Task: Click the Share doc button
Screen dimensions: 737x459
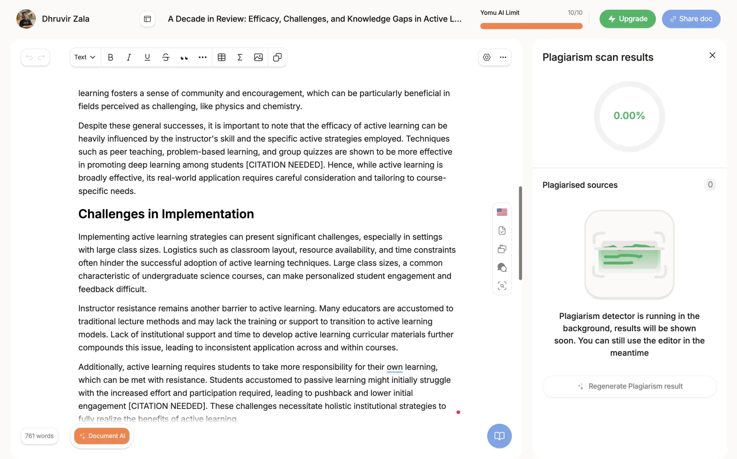Action: [x=691, y=19]
